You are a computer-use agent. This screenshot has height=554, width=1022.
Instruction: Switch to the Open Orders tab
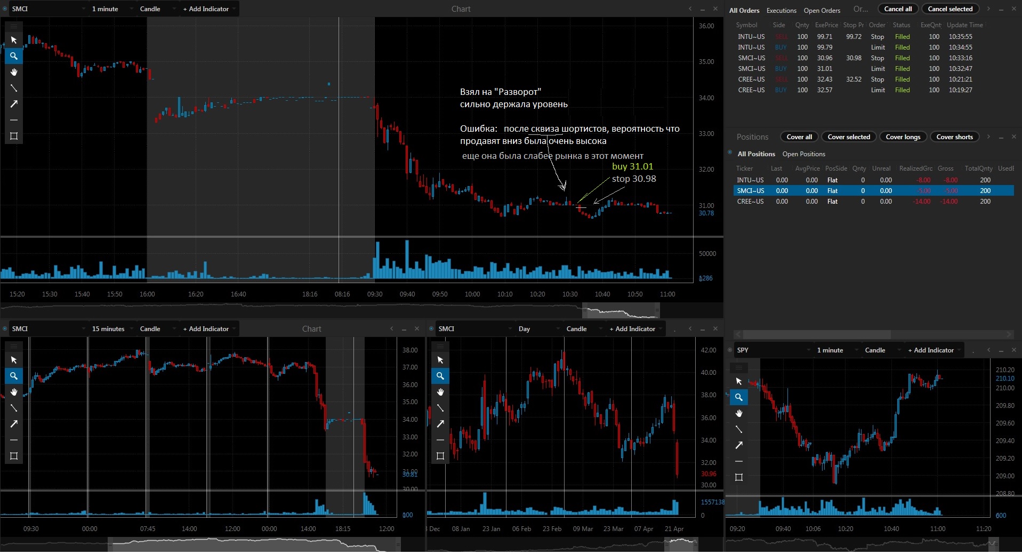[822, 10]
